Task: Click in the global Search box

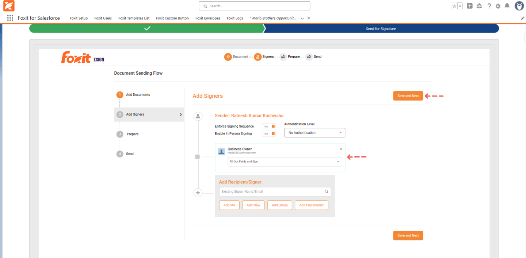Action: click(x=254, y=6)
